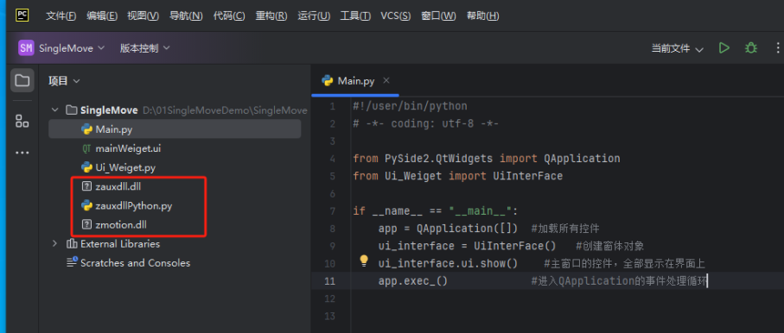Image resolution: width=784 pixels, height=333 pixels.
Task: Click ui_interface = UiInterFace() code
Action: tap(467, 246)
